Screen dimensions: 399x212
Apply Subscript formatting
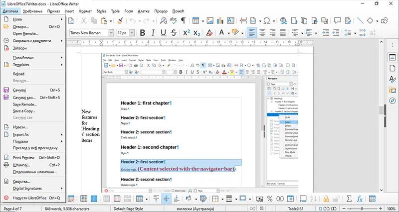point(197,33)
